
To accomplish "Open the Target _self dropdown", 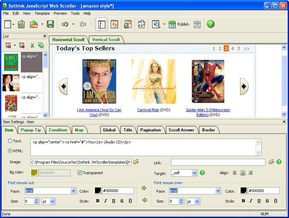I will point(194,173).
